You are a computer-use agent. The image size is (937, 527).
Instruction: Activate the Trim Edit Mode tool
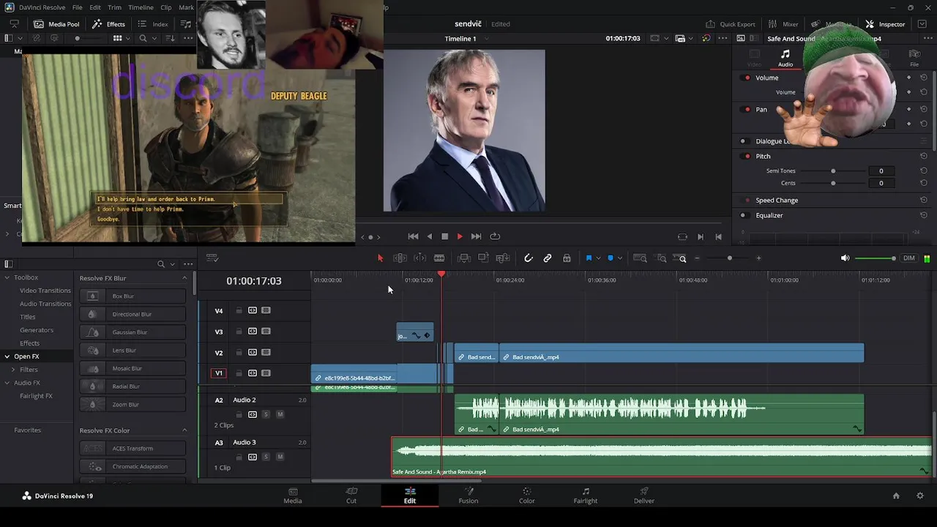pos(400,258)
